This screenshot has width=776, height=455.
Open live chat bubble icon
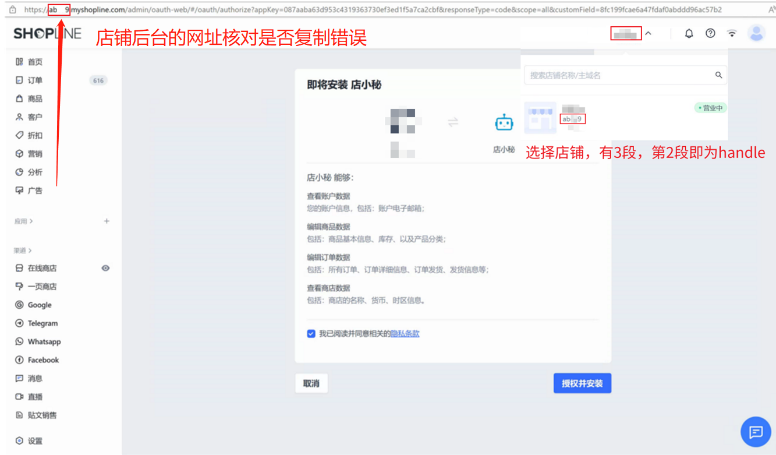(756, 432)
